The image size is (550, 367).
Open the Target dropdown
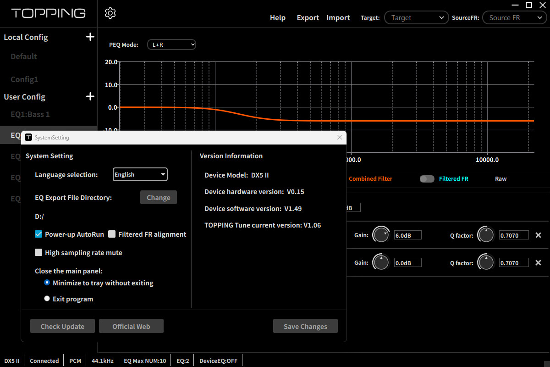click(x=416, y=17)
